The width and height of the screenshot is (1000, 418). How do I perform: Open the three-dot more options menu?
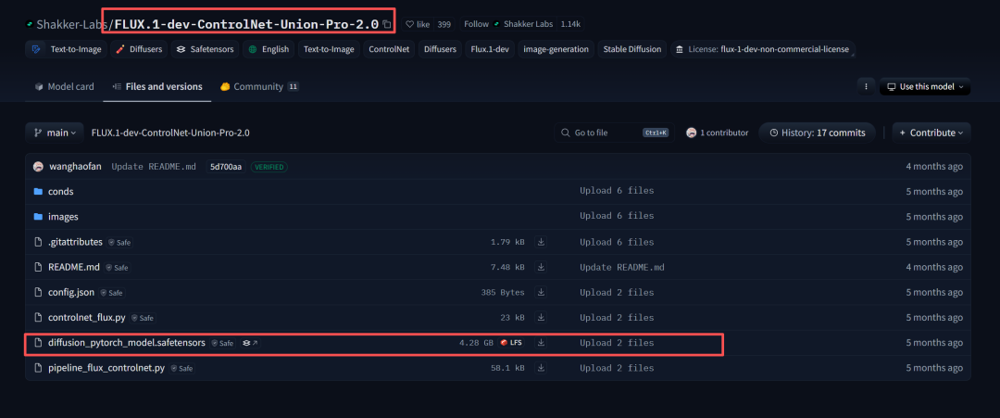[x=866, y=87]
